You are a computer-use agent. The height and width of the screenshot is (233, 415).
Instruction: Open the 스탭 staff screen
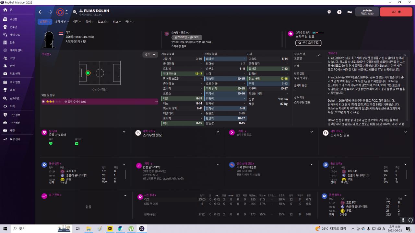pos(18,58)
